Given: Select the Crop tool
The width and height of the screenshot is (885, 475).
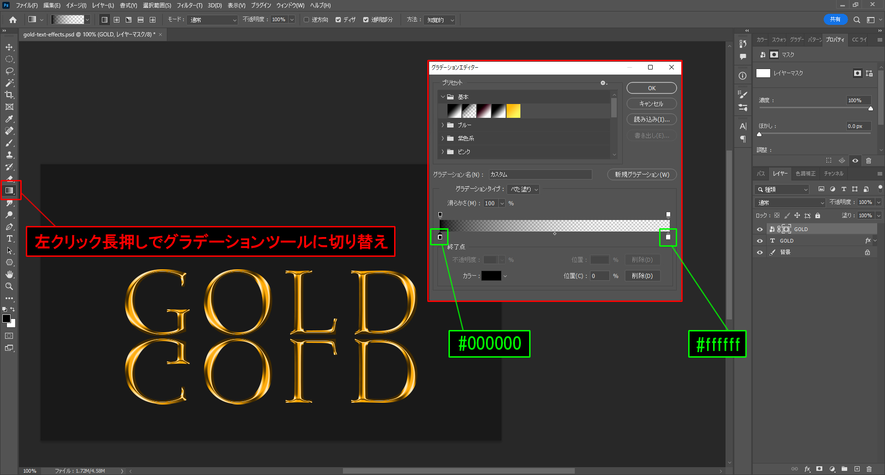Looking at the screenshot, I should tap(9, 95).
